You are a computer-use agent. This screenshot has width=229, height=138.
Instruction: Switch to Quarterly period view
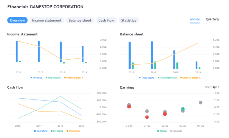[213, 19]
